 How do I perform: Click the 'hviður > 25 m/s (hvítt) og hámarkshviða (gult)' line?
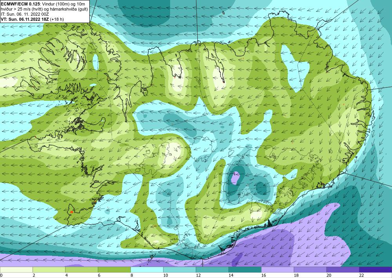(44, 9)
